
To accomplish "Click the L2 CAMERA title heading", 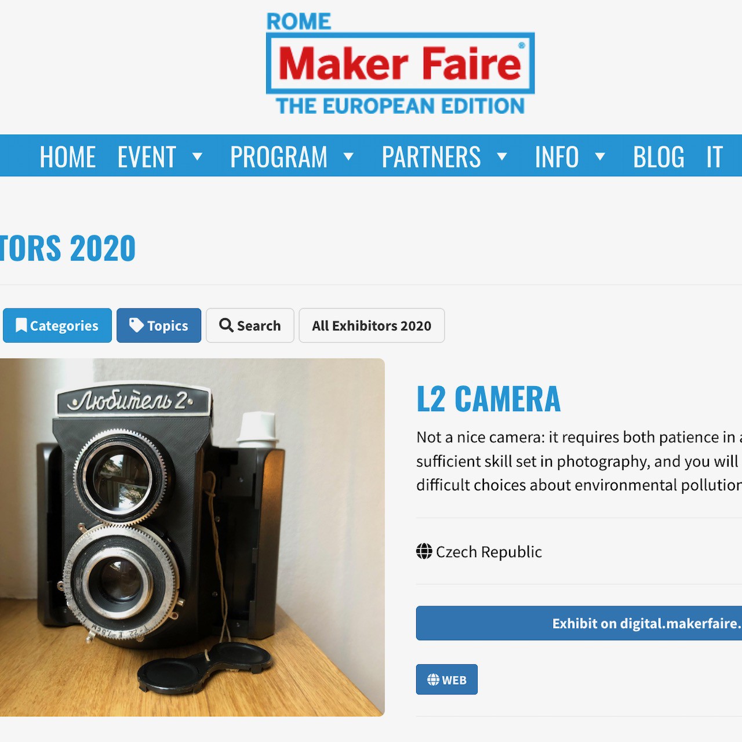I will 489,399.
